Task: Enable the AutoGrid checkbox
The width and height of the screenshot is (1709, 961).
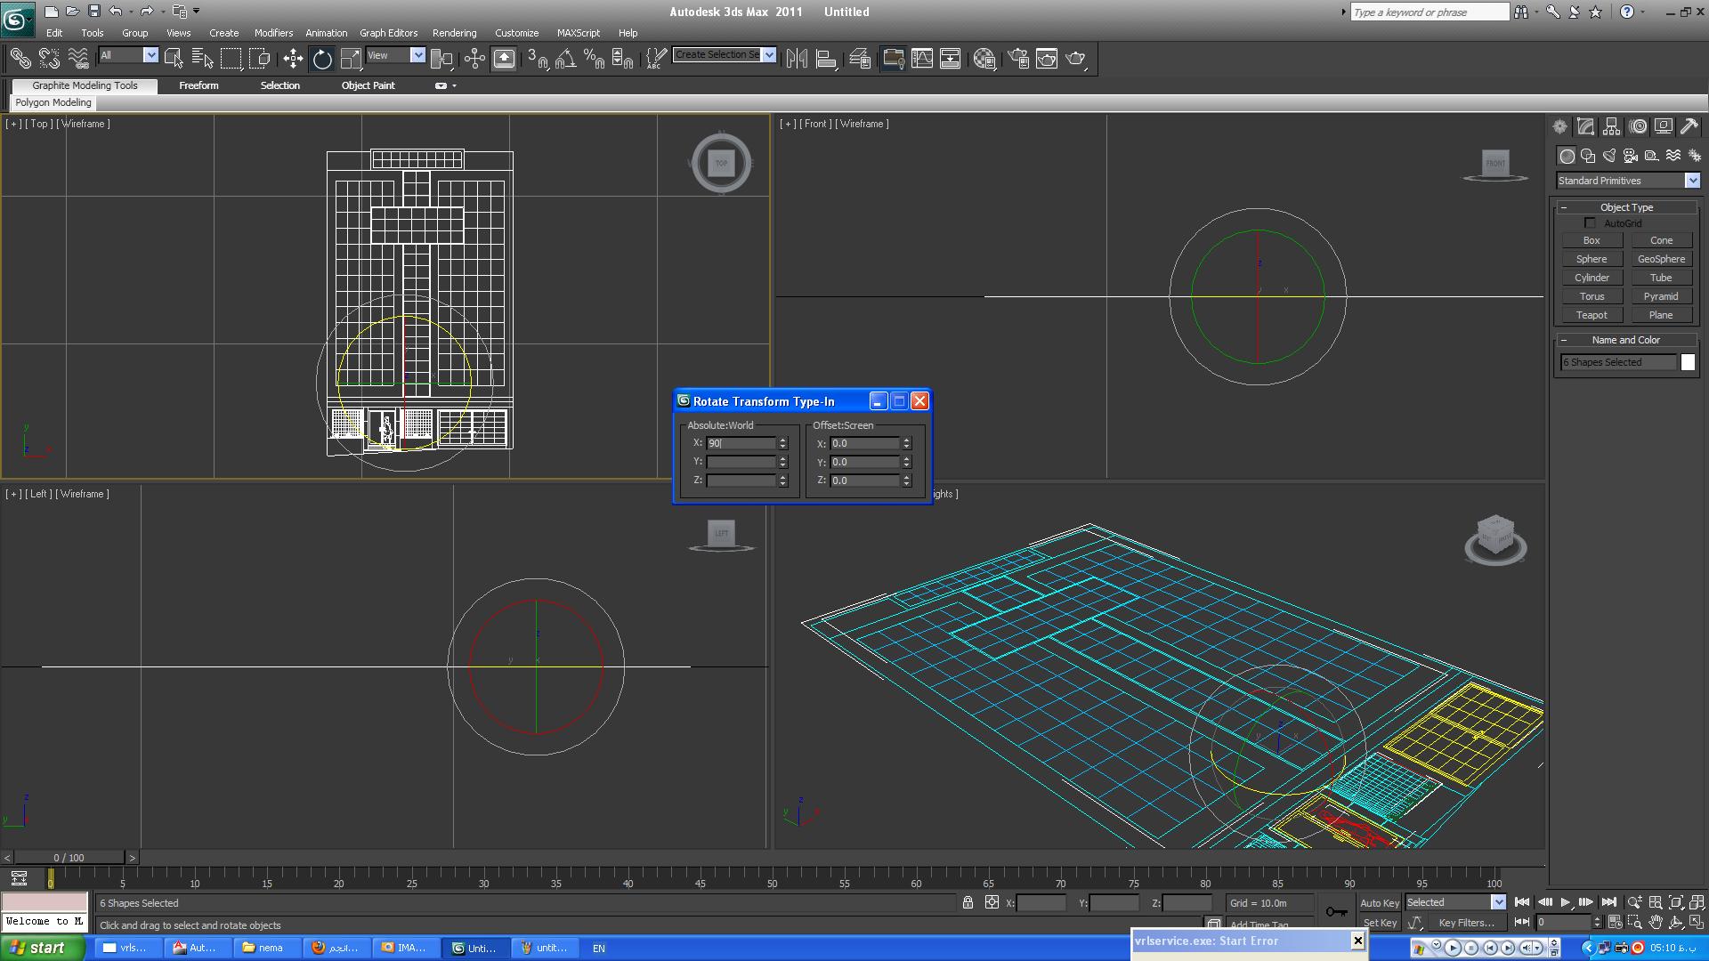Action: point(1590,223)
